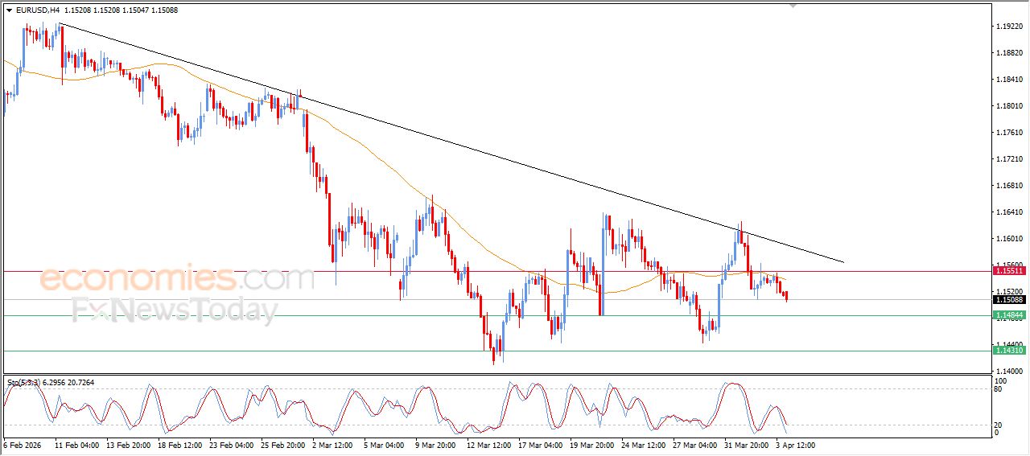Click the black 1.15088 current price label
This screenshot has width=1030, height=456.
1009,300
